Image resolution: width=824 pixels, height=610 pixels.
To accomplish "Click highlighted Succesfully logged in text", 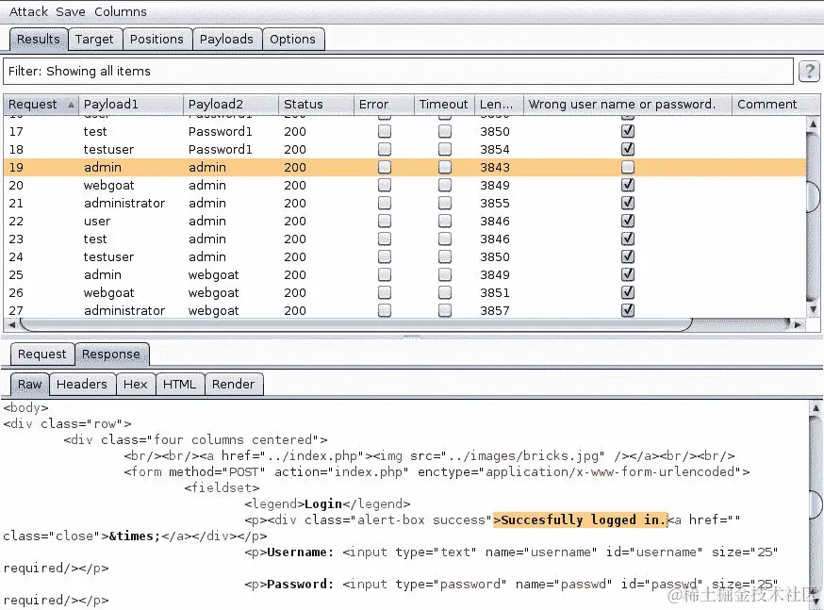I will pyautogui.click(x=580, y=519).
